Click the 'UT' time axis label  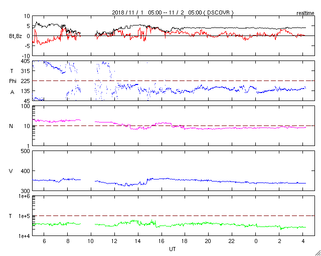click(173, 249)
